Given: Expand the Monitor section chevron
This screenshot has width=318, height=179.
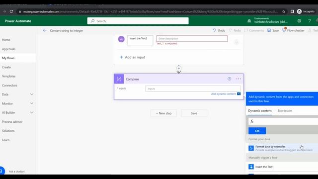Looking at the screenshot, I should pyautogui.click(x=32, y=103).
